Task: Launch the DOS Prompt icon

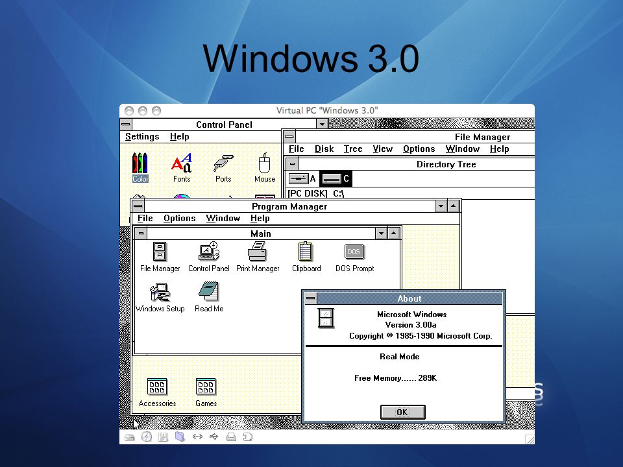Action: [354, 257]
